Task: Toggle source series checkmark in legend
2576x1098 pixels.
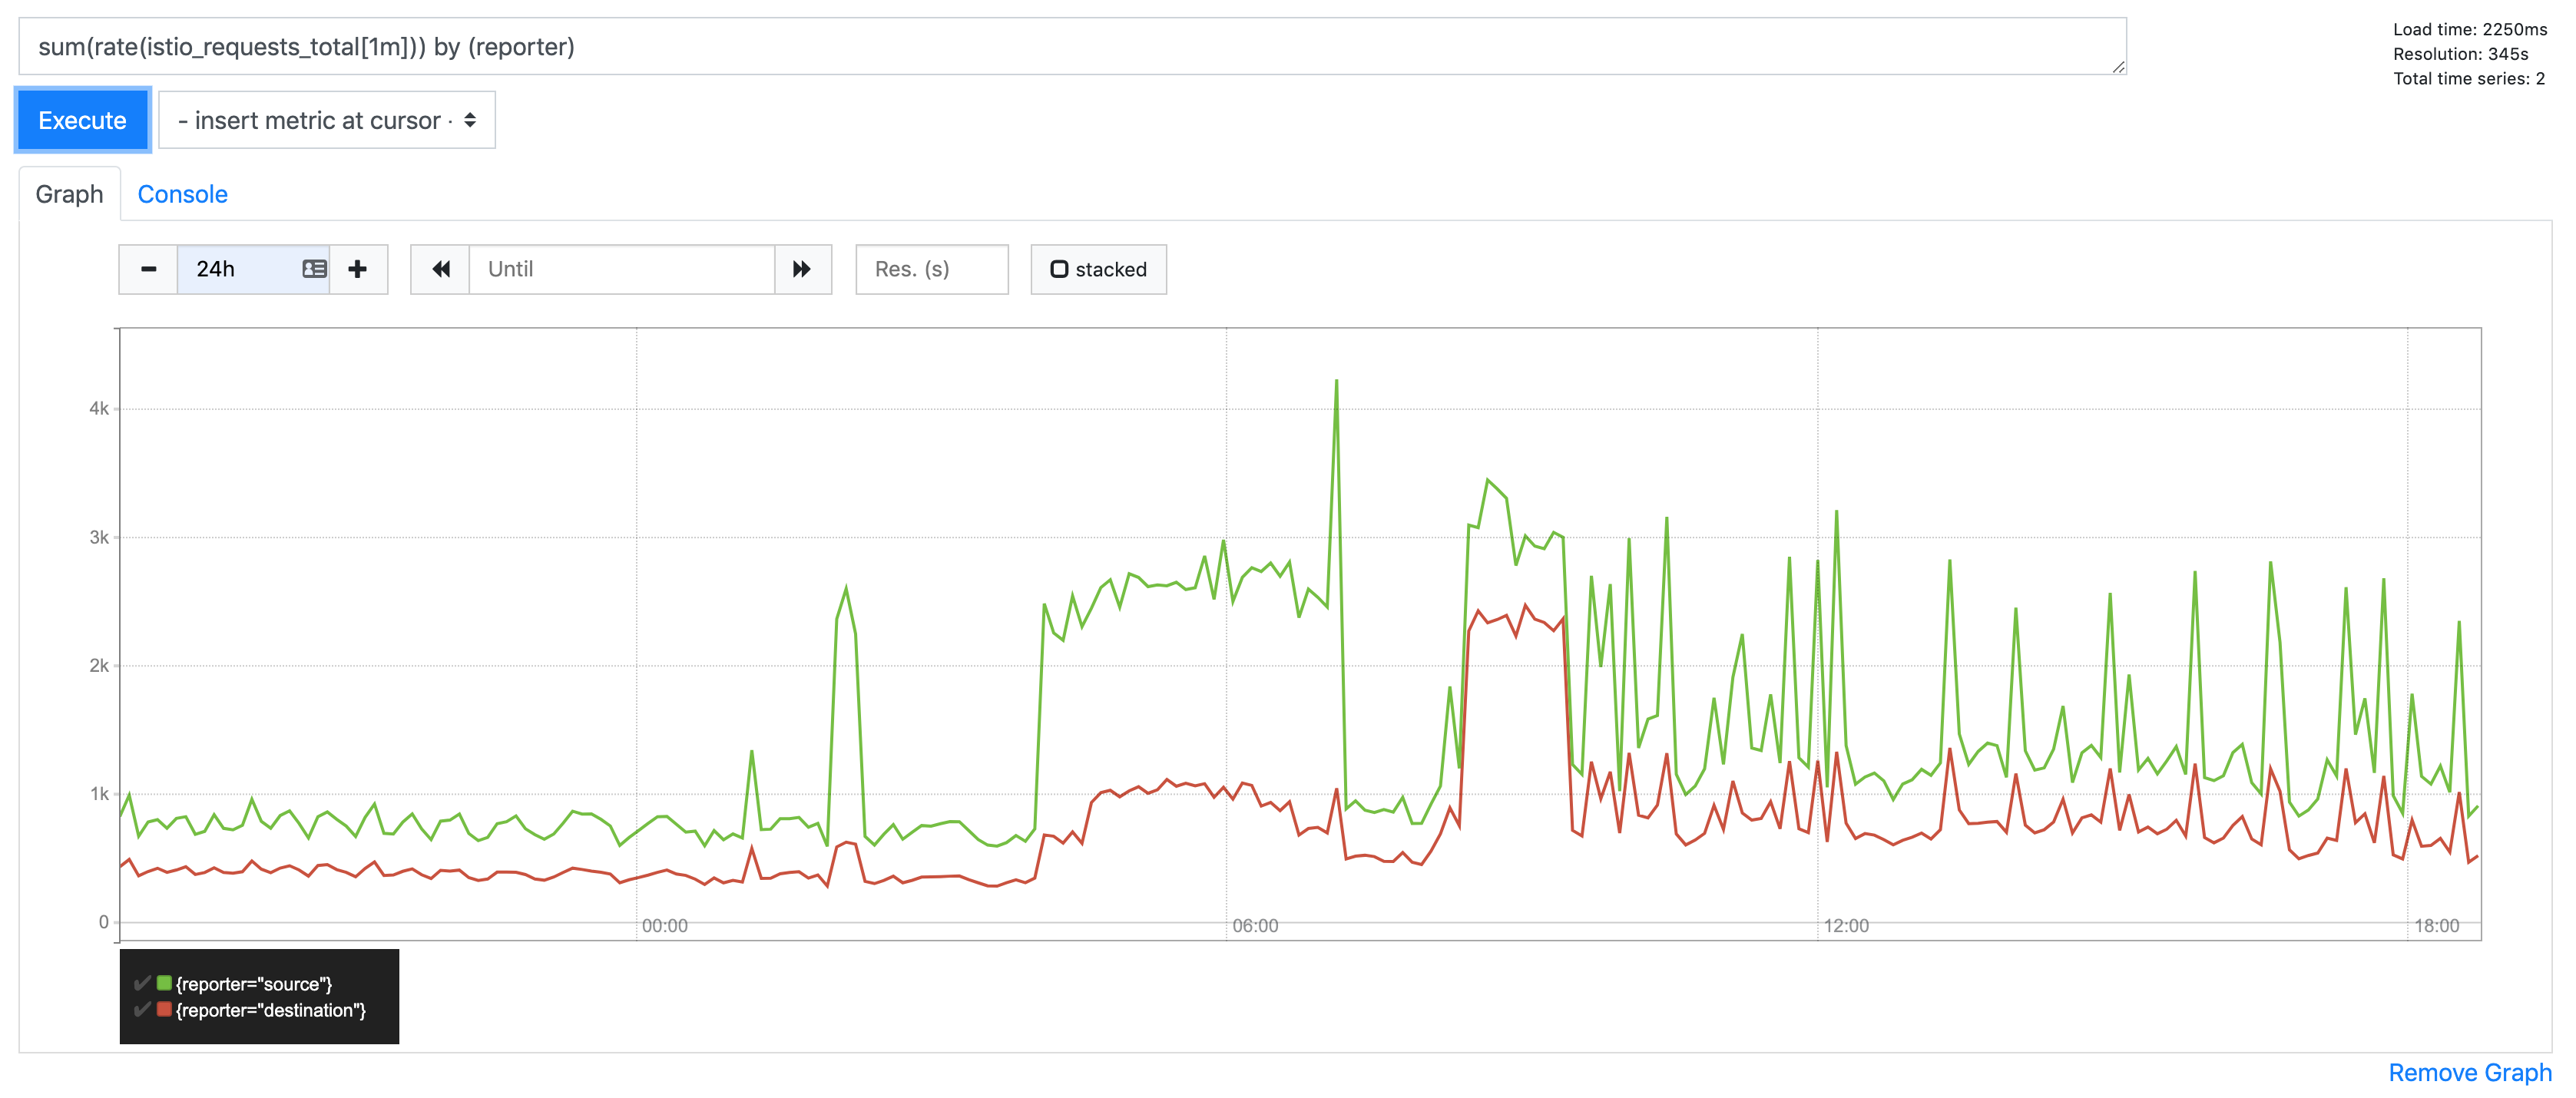Action: click(142, 983)
